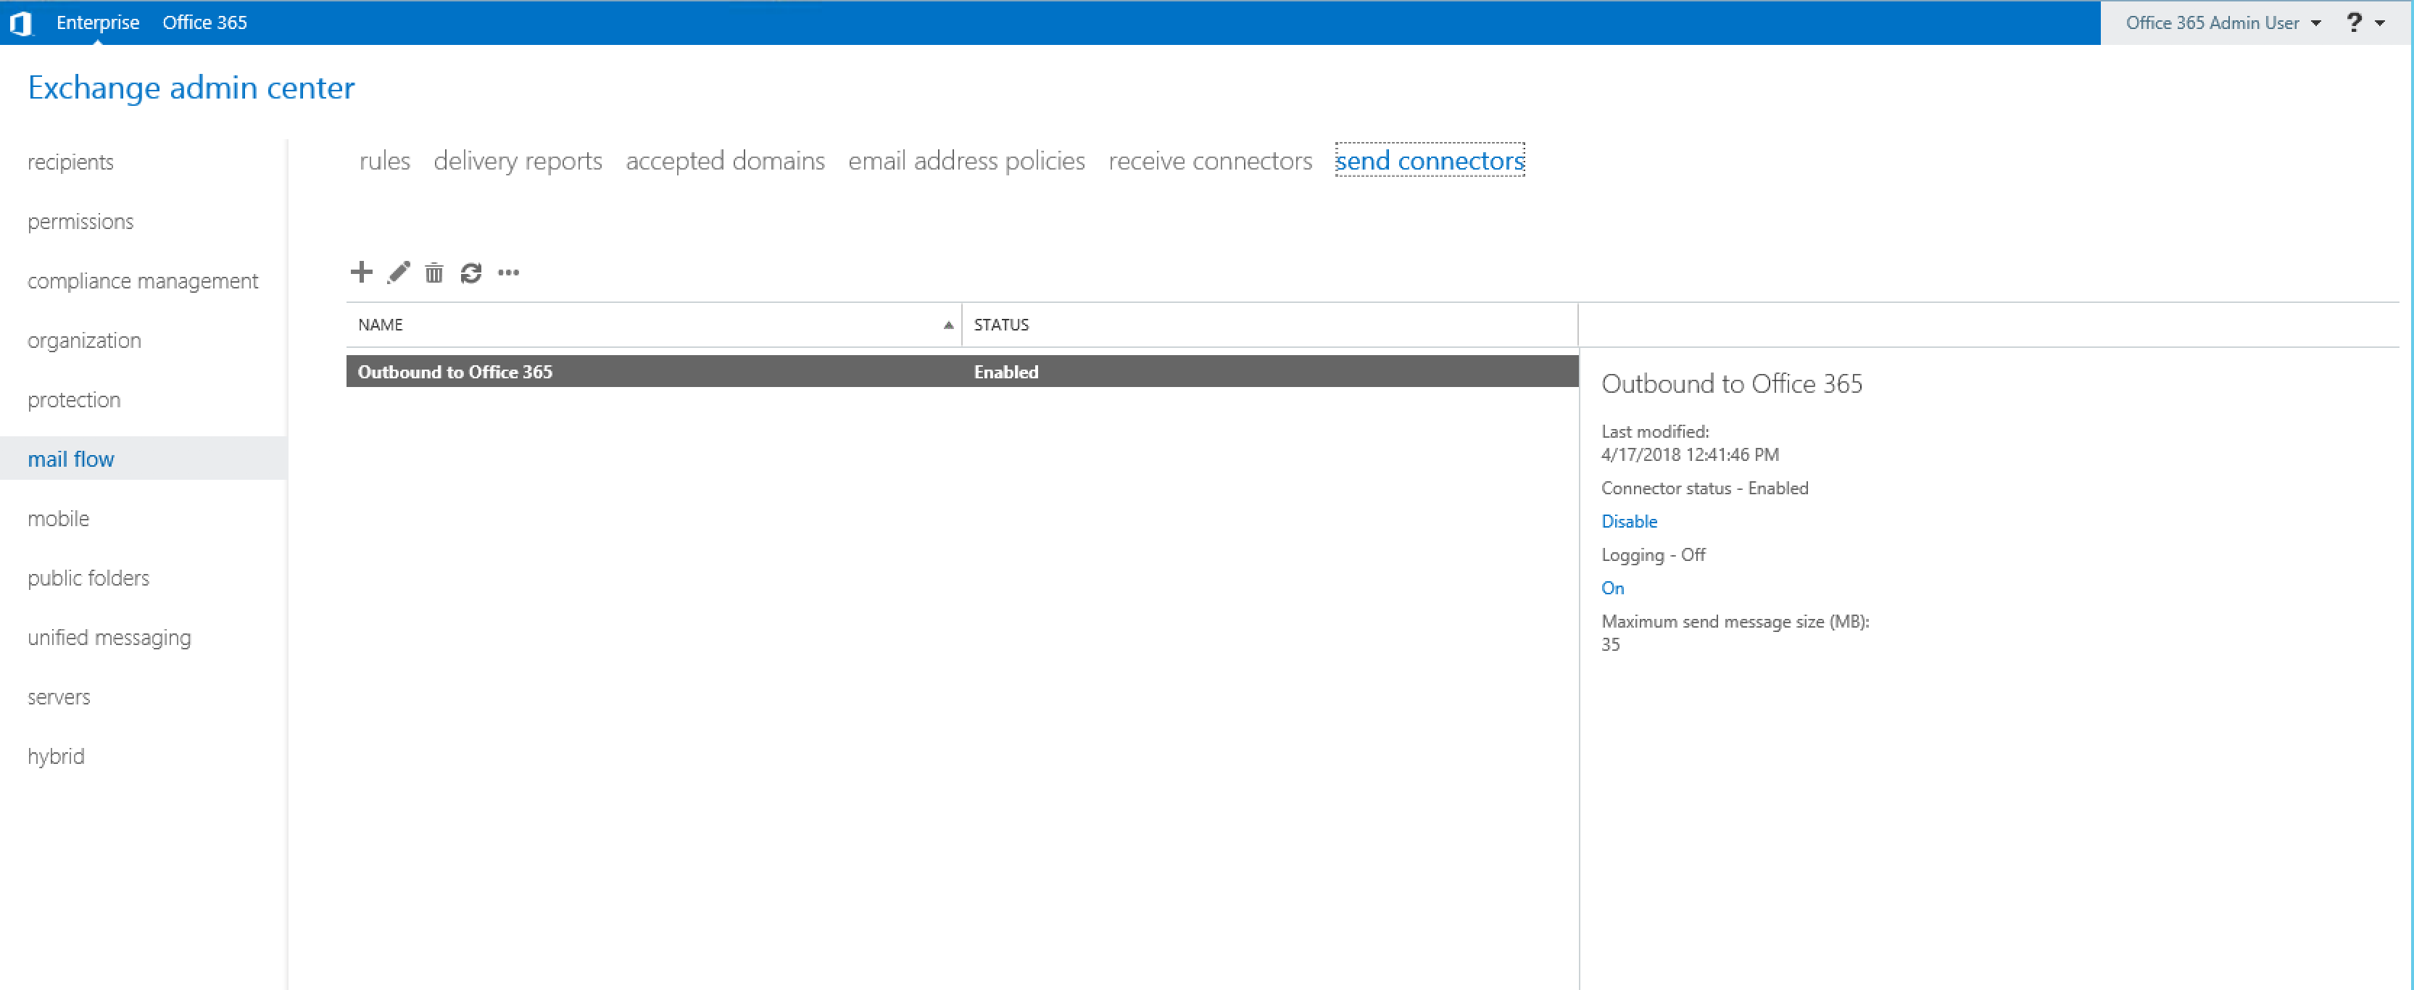The width and height of the screenshot is (2414, 990).
Task: Switch to receive connectors tab
Action: click(x=1210, y=161)
